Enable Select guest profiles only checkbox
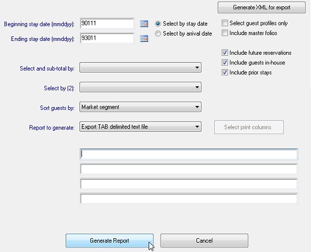Screen dimensions: 311x252 (225, 23)
